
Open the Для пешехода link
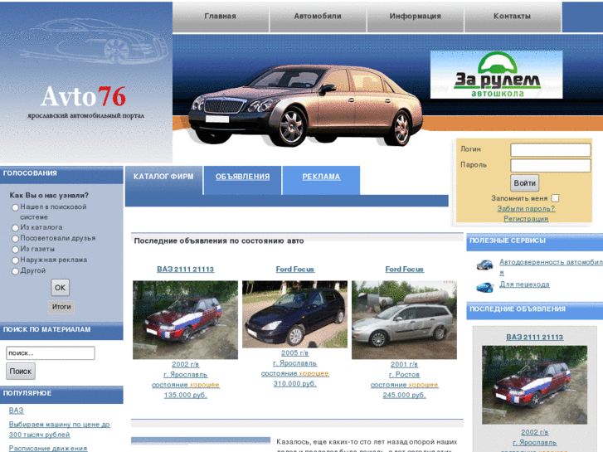click(x=524, y=284)
